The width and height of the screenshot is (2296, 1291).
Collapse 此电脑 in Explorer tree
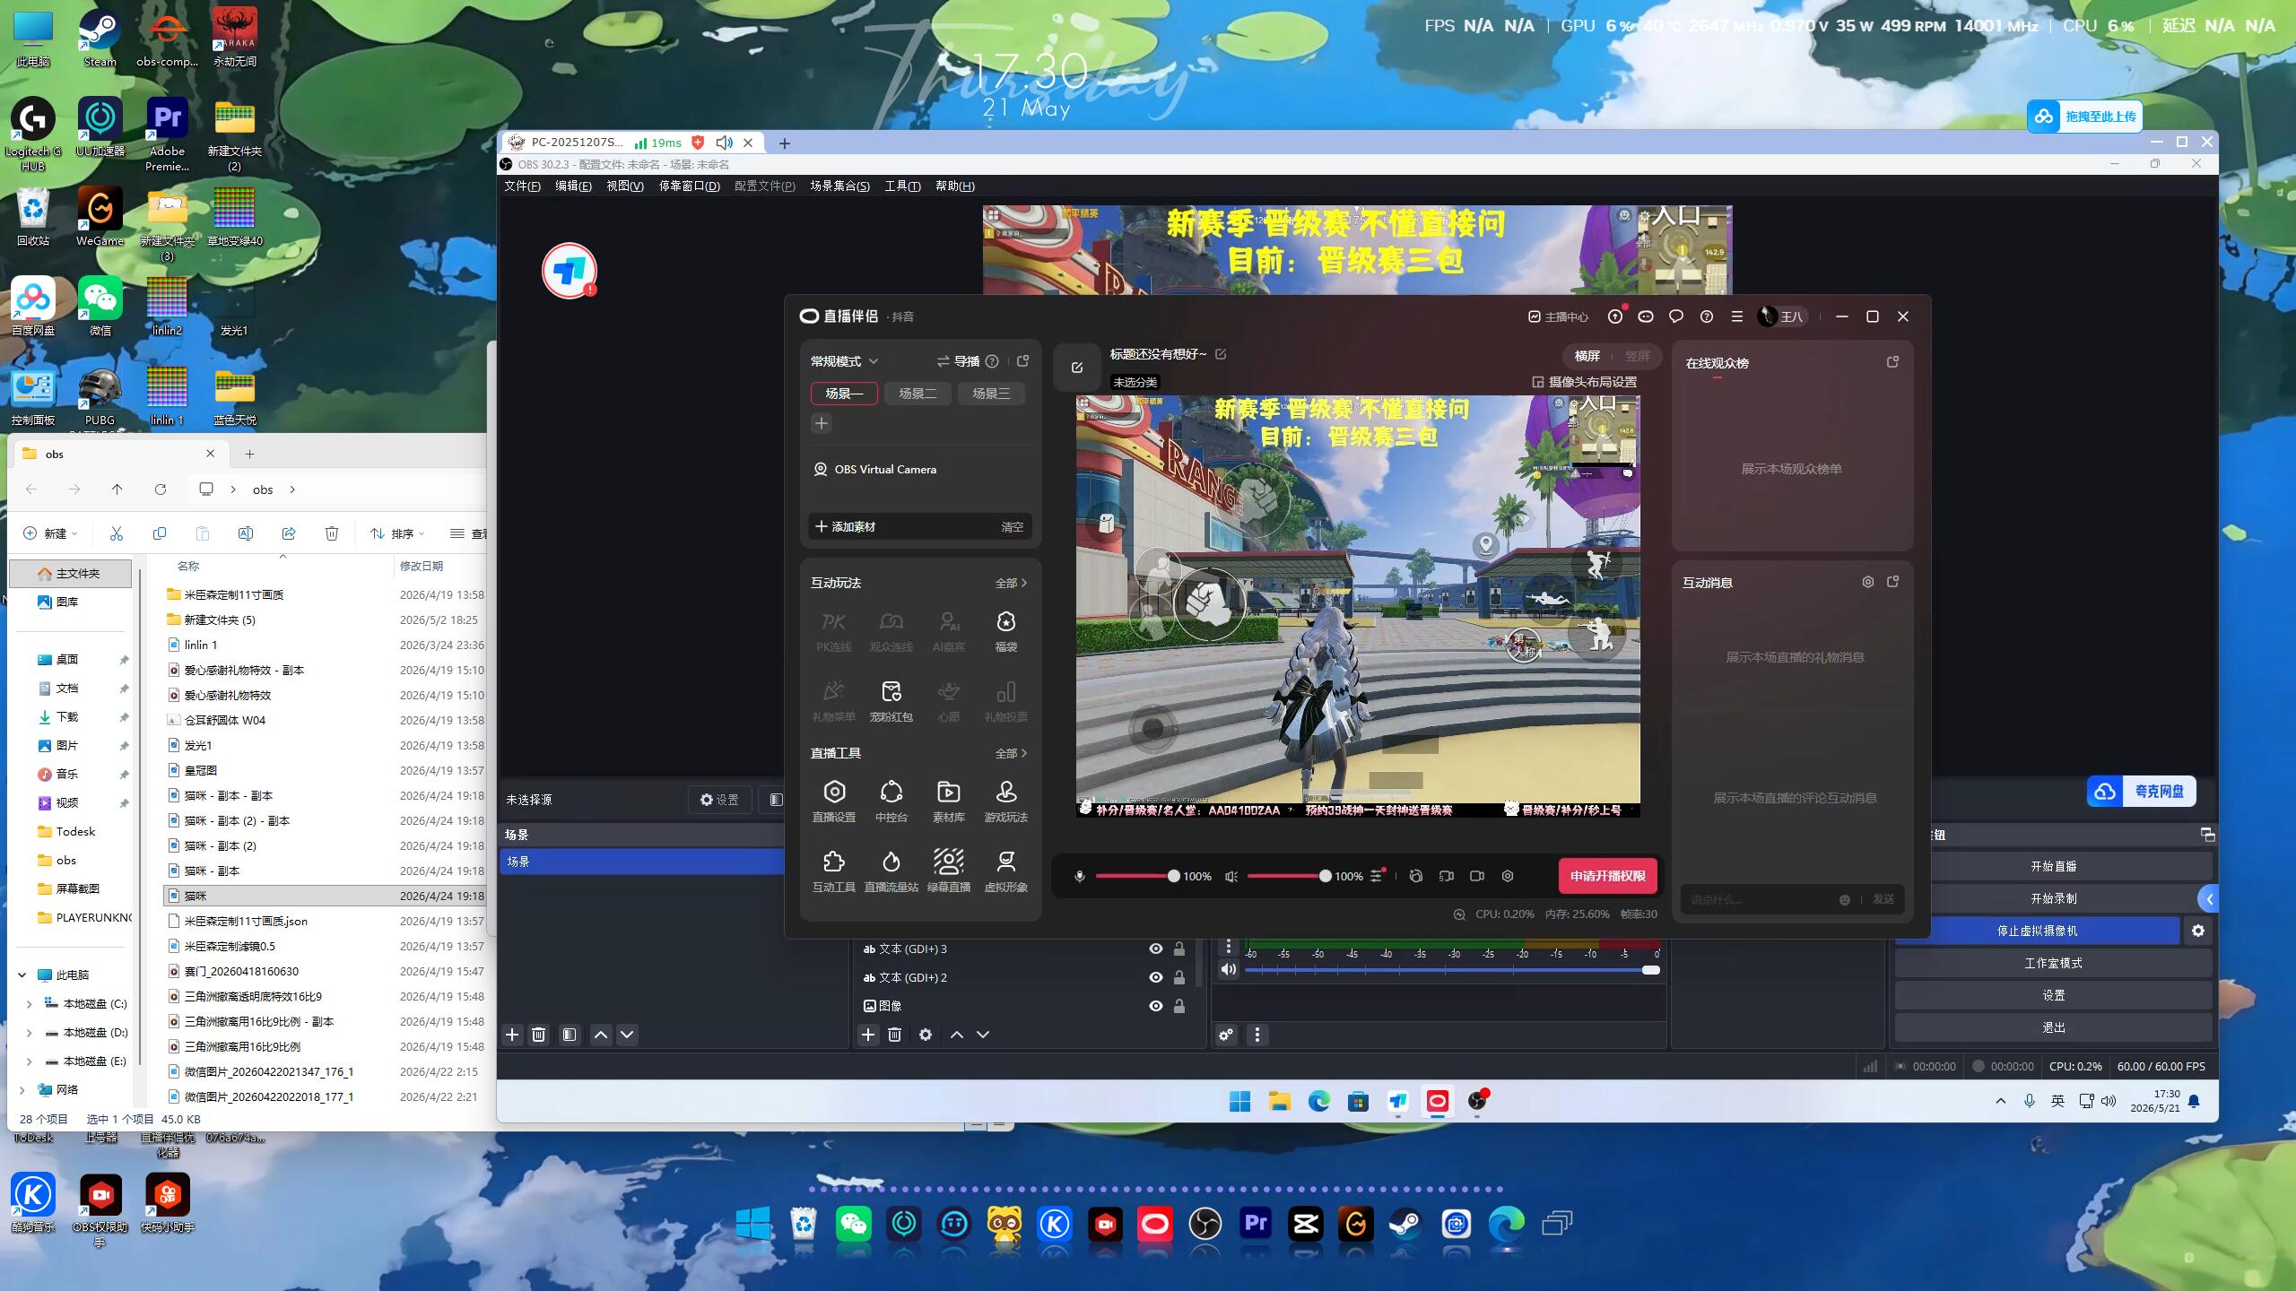click(22, 975)
